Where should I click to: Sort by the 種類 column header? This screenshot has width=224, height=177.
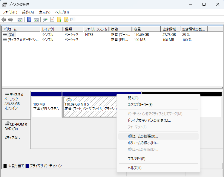[73, 29]
